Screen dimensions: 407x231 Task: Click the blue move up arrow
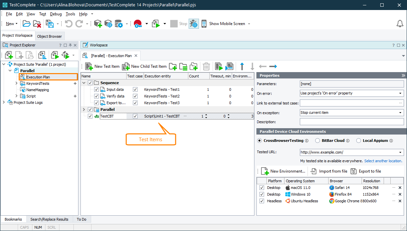pyautogui.click(x=242, y=66)
